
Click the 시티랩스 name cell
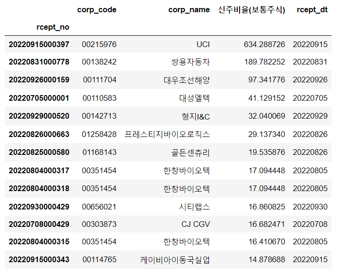tap(194, 207)
